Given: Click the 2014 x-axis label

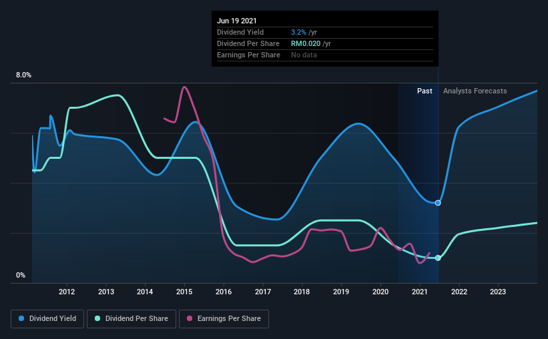Looking at the screenshot, I should click(x=145, y=292).
